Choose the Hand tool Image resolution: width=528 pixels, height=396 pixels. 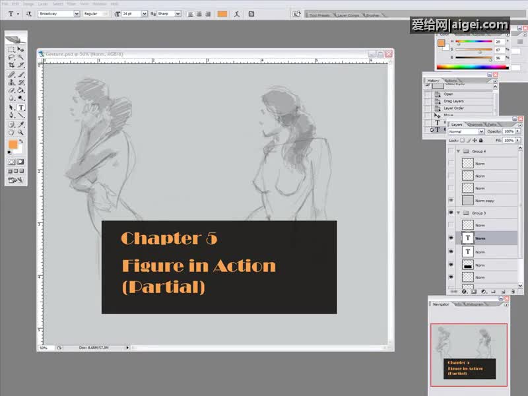(x=12, y=132)
